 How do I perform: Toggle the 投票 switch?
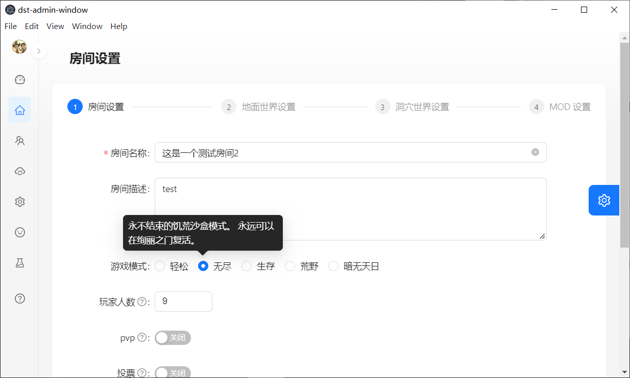pos(173,373)
